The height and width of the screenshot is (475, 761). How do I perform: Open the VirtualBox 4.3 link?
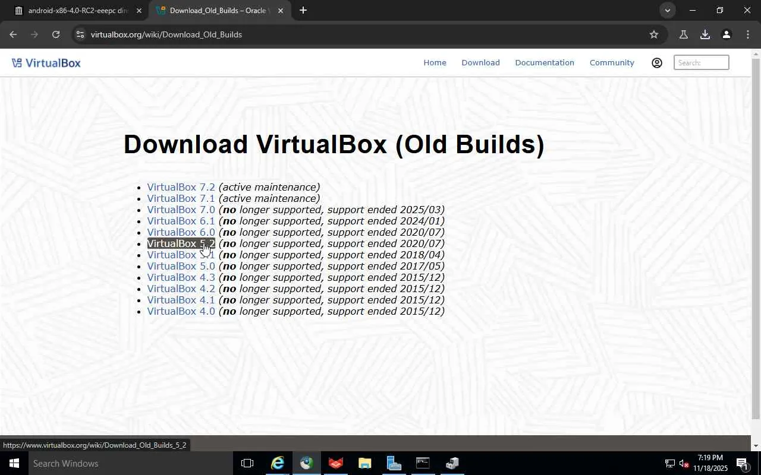pyautogui.click(x=181, y=277)
